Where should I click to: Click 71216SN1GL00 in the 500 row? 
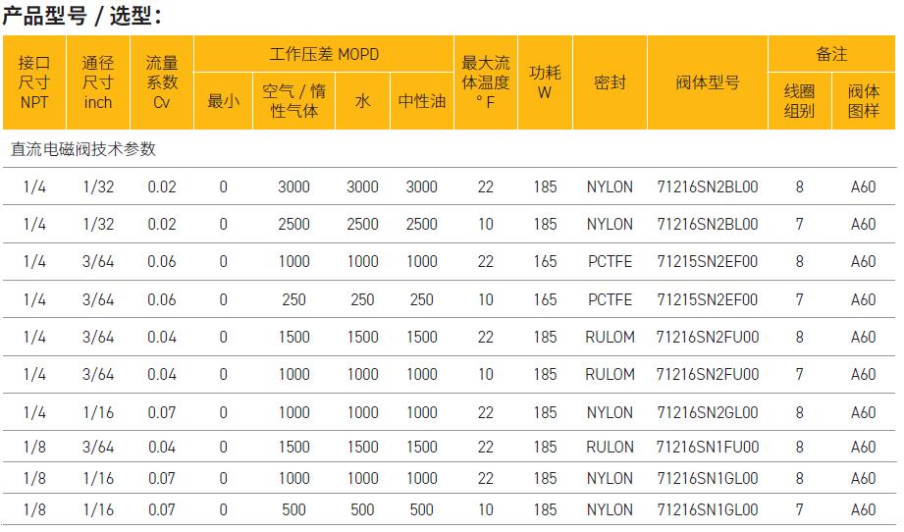708,510
